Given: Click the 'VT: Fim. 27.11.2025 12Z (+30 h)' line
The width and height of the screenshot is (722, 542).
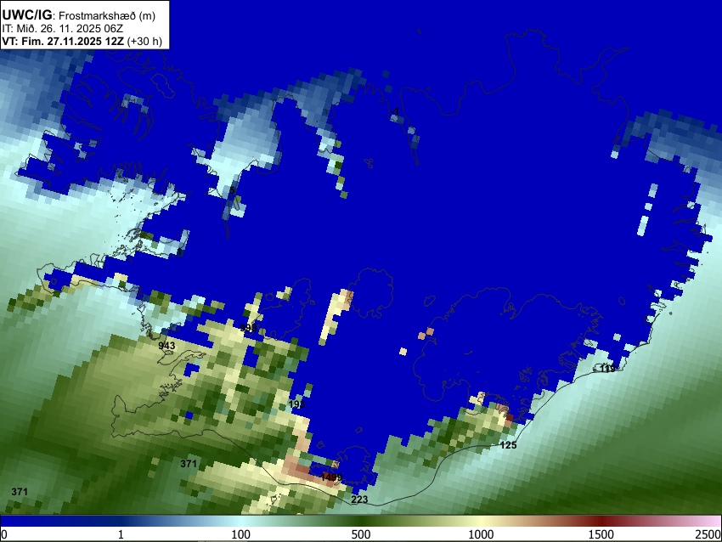Looking at the screenshot, I should point(82,41).
